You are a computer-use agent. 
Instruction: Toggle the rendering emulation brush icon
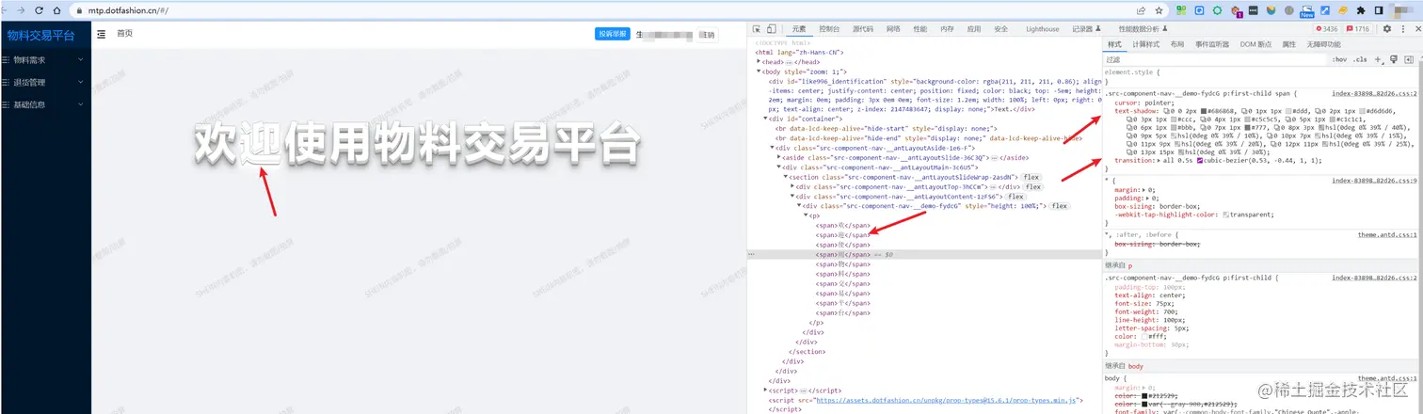point(1394,59)
